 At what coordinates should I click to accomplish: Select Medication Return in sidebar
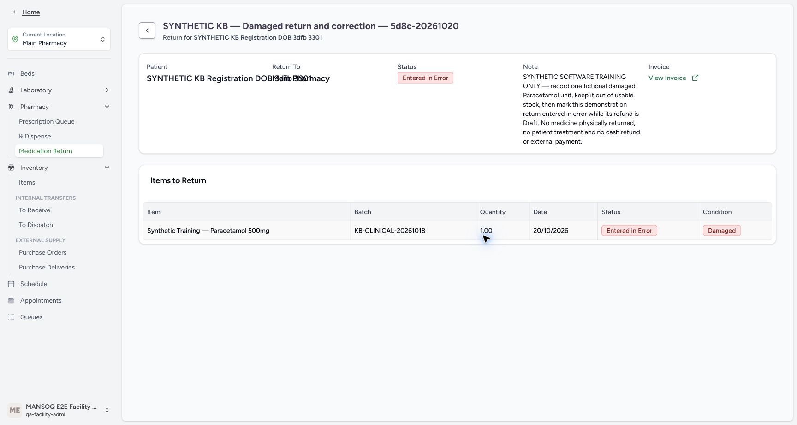coord(59,151)
